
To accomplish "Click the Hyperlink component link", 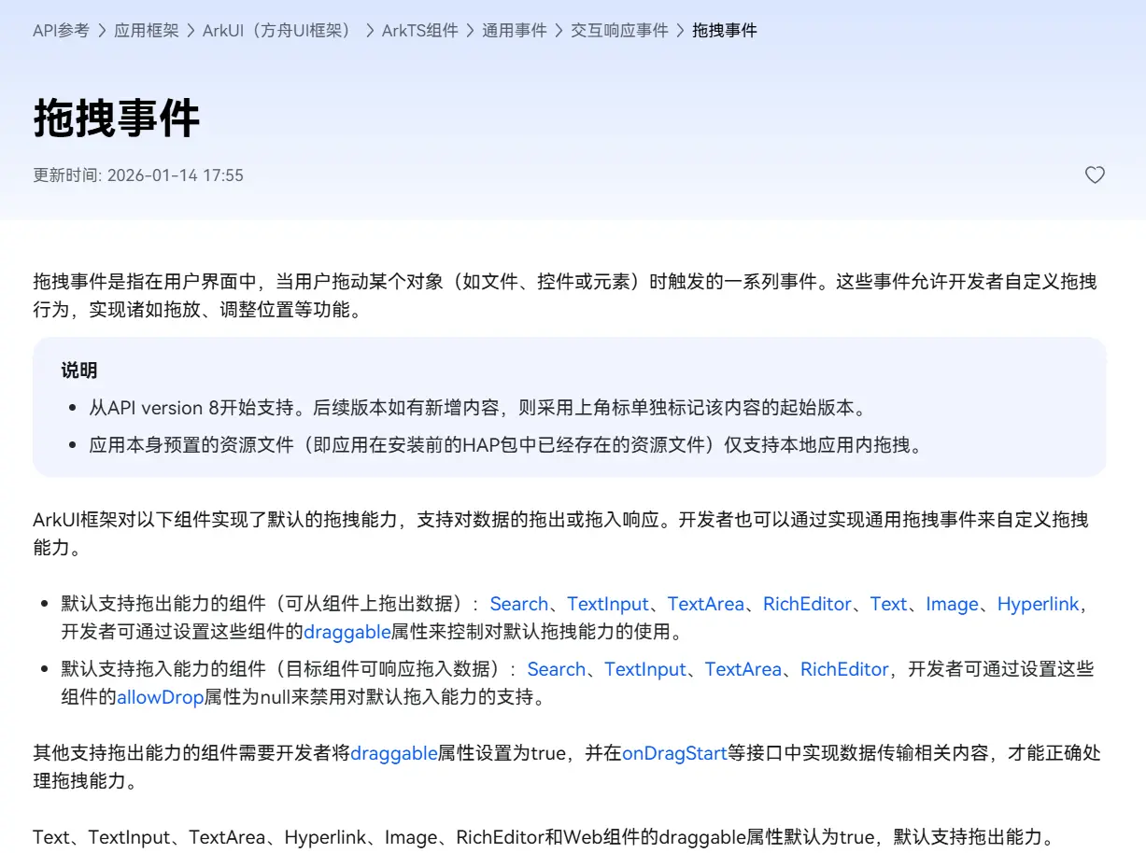I will tap(1038, 604).
